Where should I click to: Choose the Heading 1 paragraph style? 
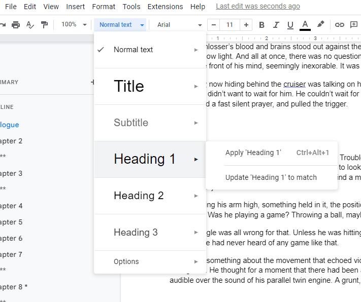point(150,159)
